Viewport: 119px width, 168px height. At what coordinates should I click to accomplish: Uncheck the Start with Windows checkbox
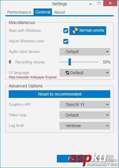tap(66, 31)
